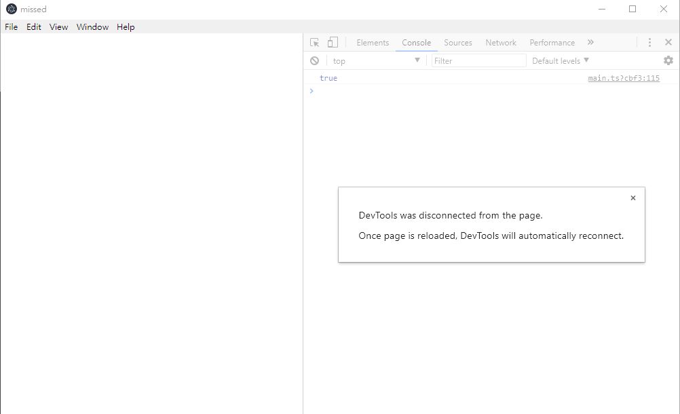
Task: Switch to the Sources tab
Action: coord(458,43)
